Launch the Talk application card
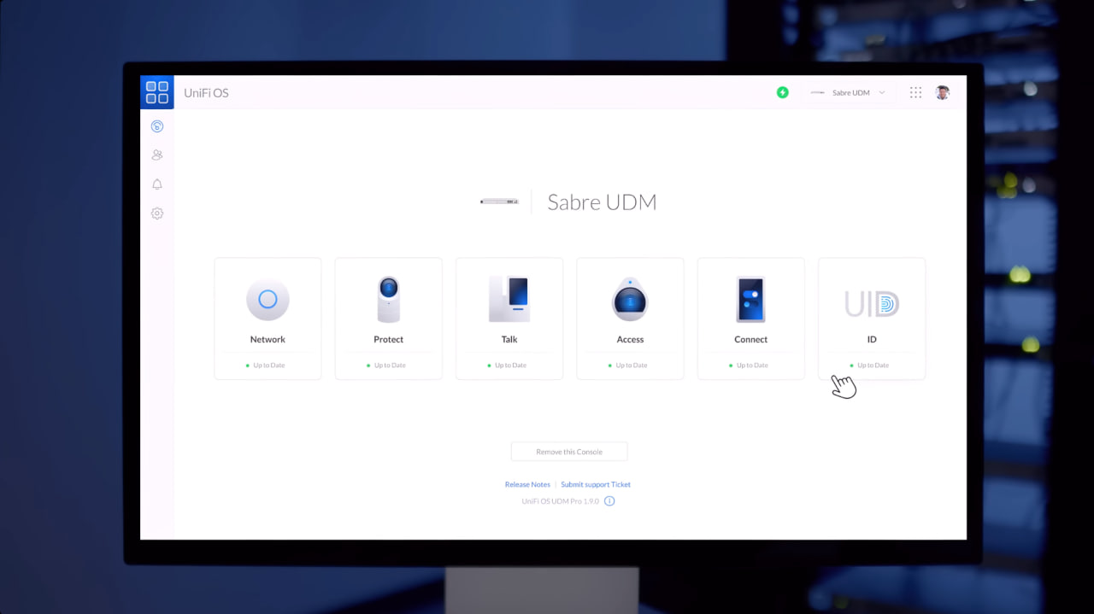Image resolution: width=1094 pixels, height=614 pixels. pos(509,319)
